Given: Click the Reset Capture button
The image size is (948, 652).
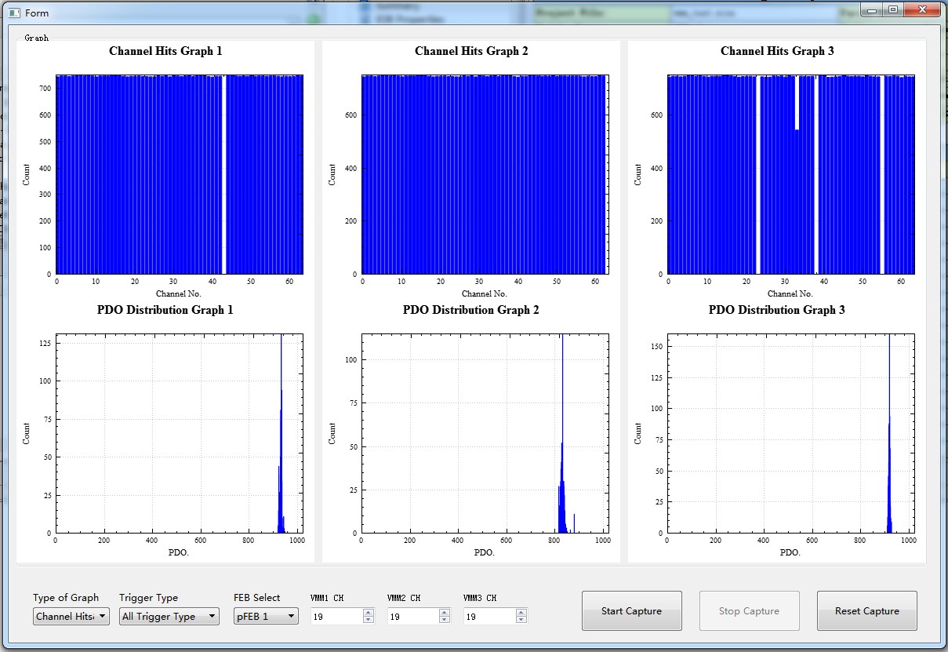Looking at the screenshot, I should pos(867,611).
